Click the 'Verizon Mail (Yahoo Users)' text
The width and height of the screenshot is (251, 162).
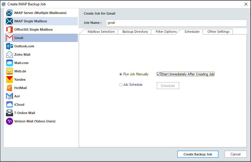[x=35, y=121]
